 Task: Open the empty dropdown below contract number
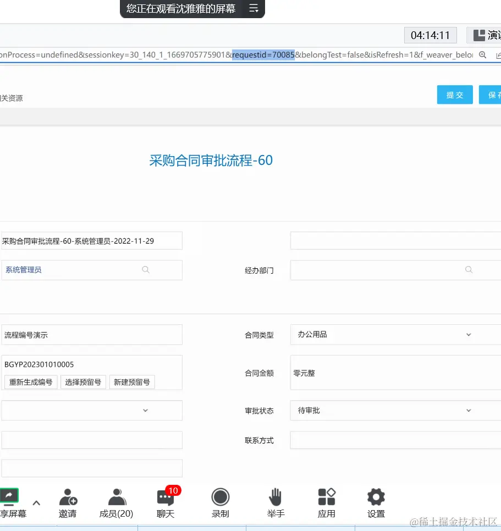pos(92,411)
